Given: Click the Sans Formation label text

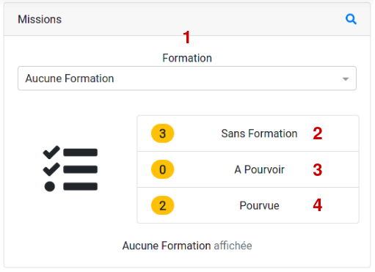Looking at the screenshot, I should 259,133.
